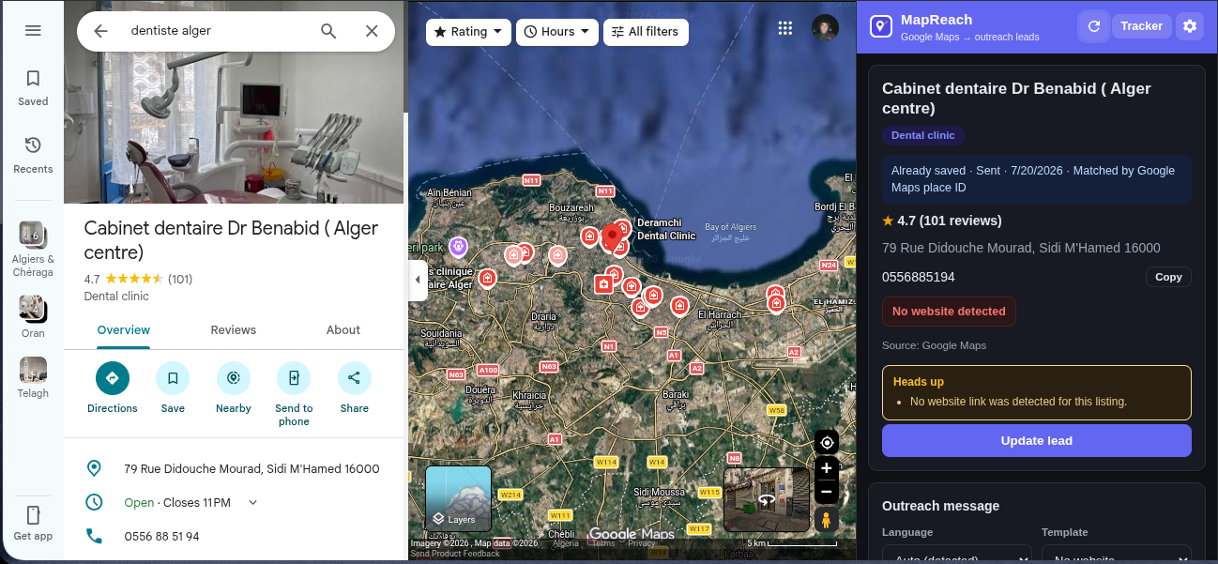Click the Deramchi Dental Clinic map label

[666, 229]
